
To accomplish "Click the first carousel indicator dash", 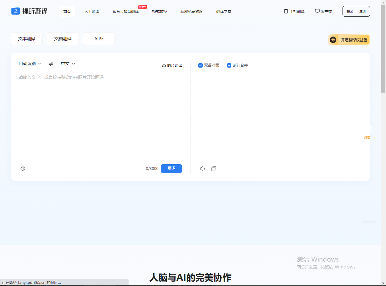I will click(x=185, y=220).
